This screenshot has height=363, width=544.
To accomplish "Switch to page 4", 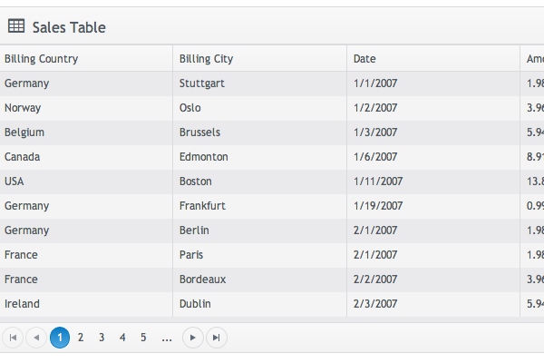I will click(122, 338).
